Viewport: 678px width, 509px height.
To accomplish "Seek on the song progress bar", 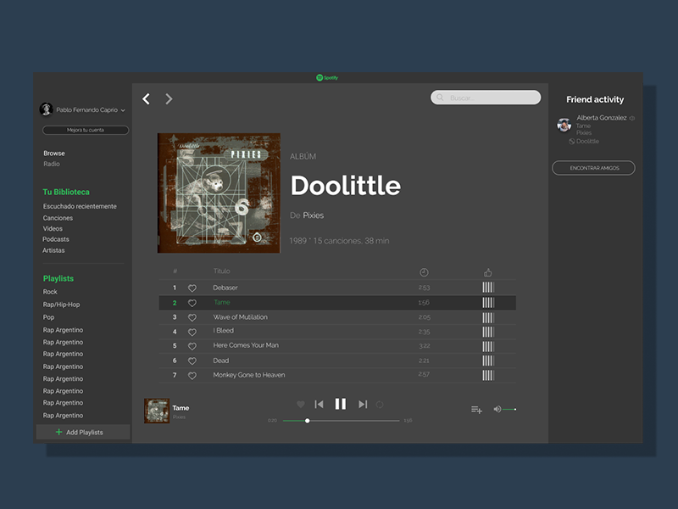I will (x=342, y=421).
